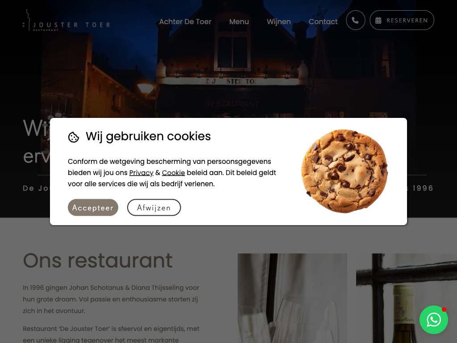Image resolution: width=457 pixels, height=343 pixels.
Task: Click the calendar icon in Reserveren
Action: tap(378, 21)
